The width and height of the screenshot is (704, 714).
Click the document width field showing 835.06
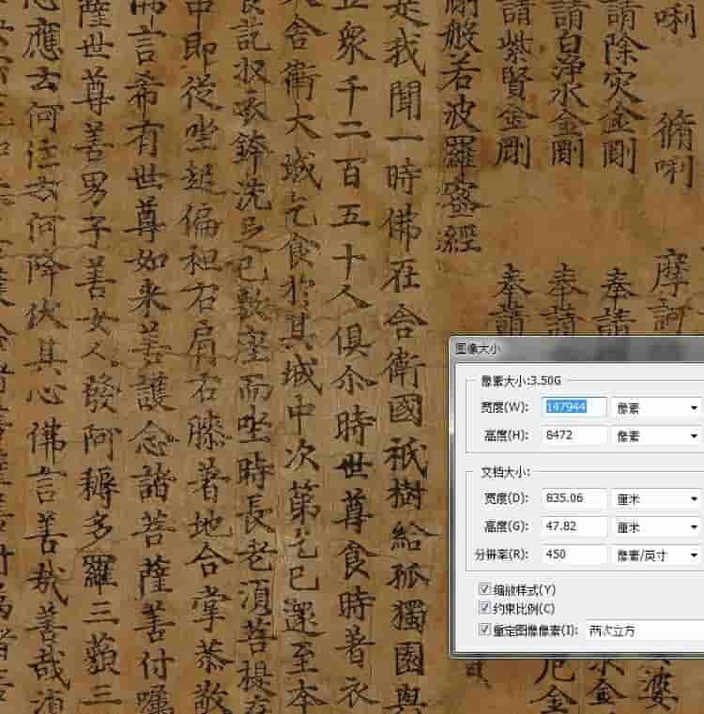(x=576, y=499)
